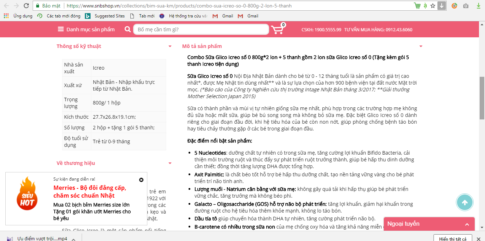This screenshot has width=485, height=241.
Task: Expand the Ngoại tuyến chat widget
Action: [x=467, y=224]
